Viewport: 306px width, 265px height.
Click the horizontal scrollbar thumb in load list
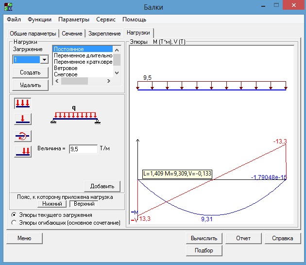click(74, 81)
